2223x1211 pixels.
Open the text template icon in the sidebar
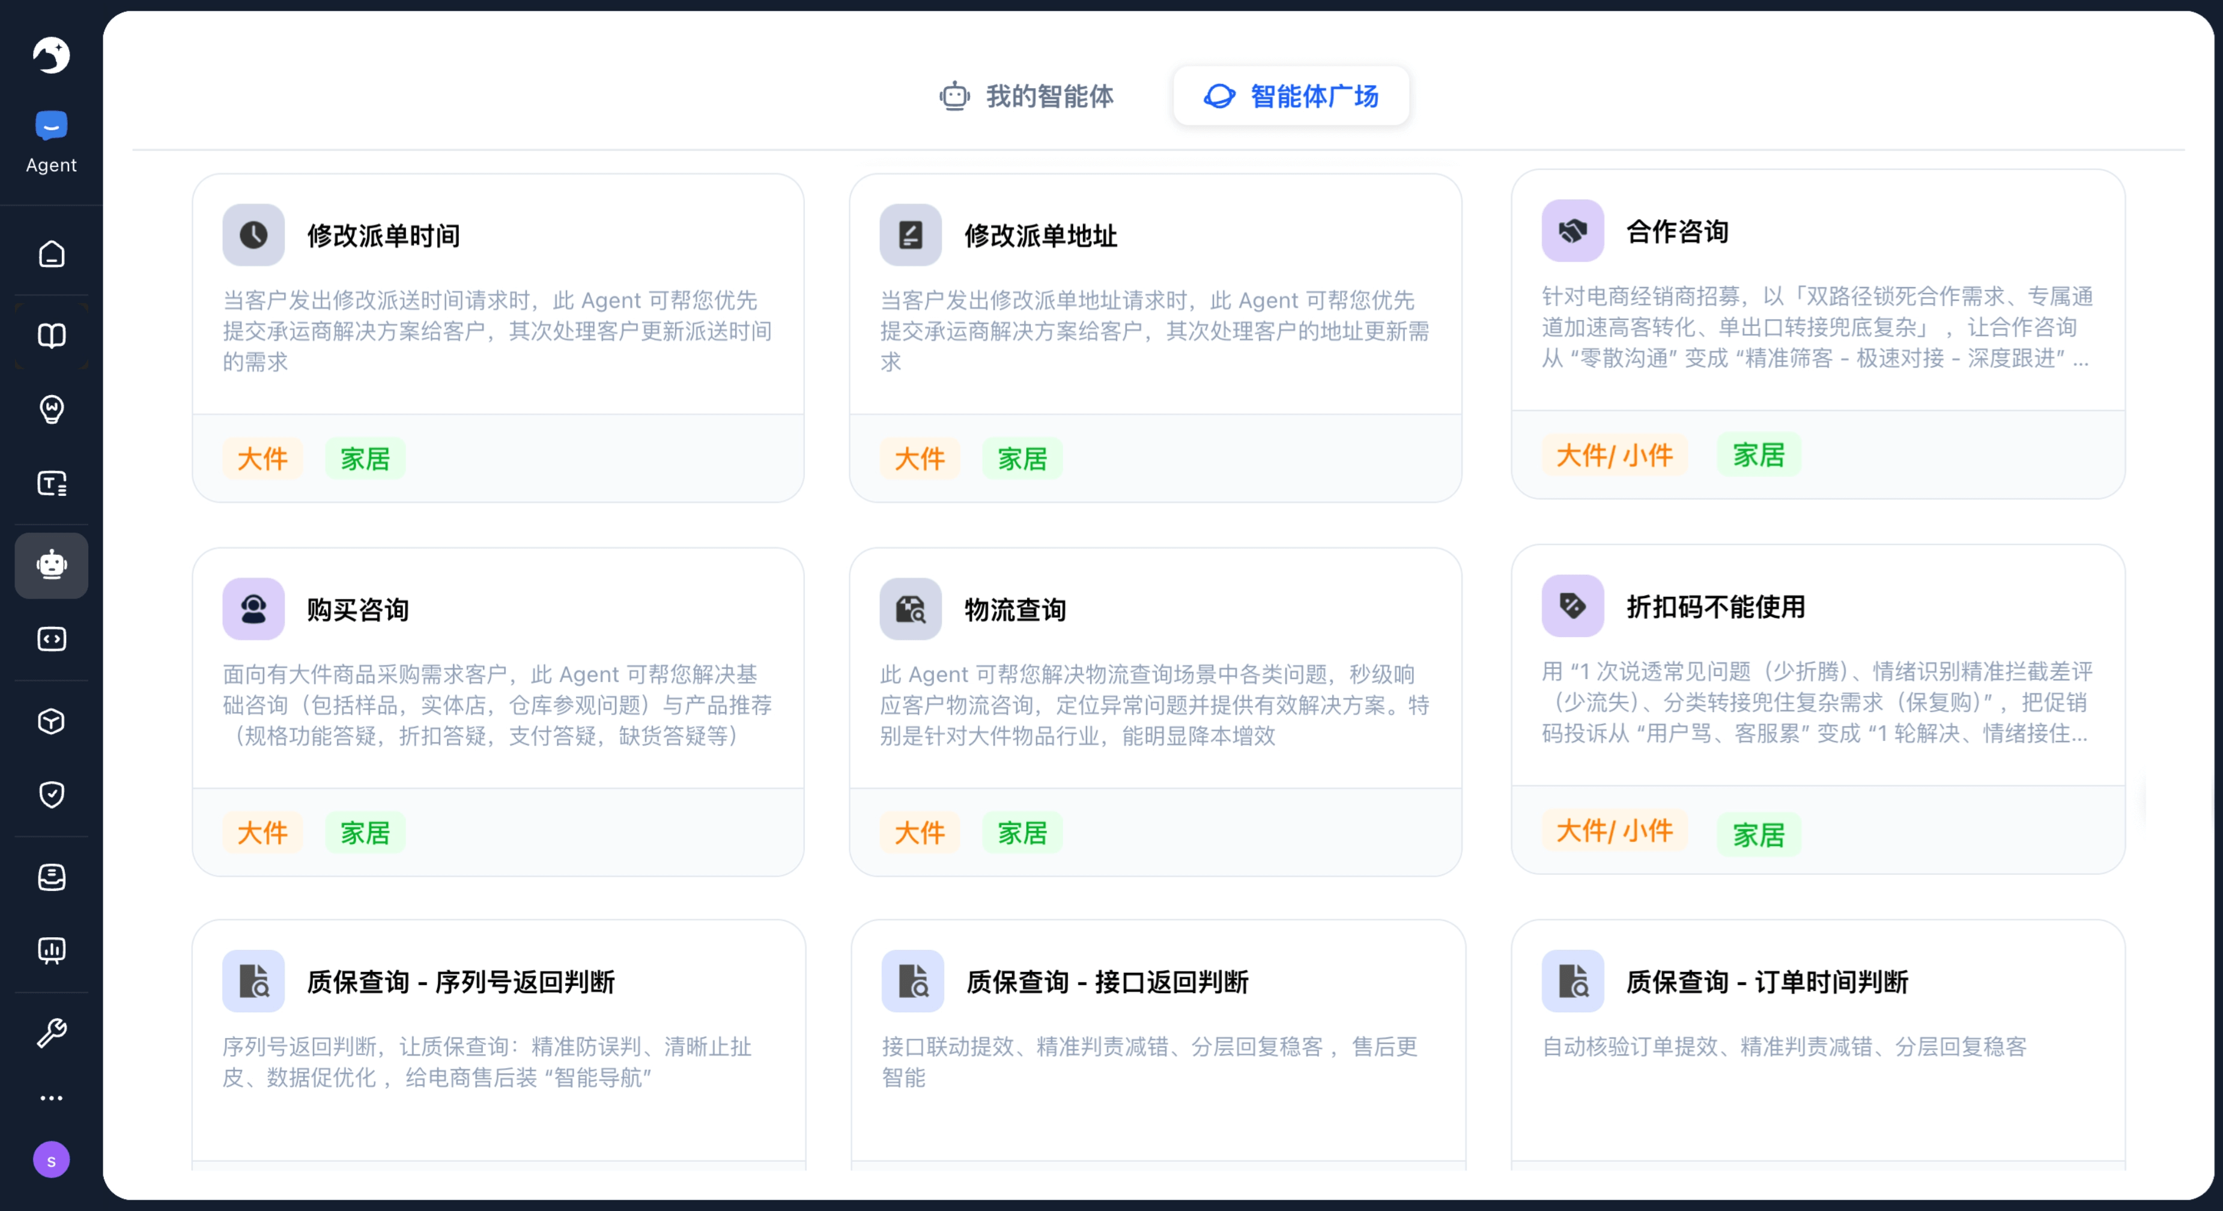pyautogui.click(x=52, y=484)
